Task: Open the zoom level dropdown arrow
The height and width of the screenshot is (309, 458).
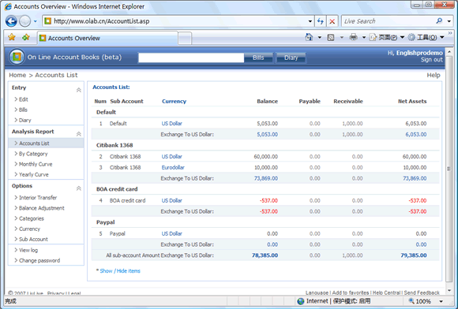Action: tap(441, 301)
